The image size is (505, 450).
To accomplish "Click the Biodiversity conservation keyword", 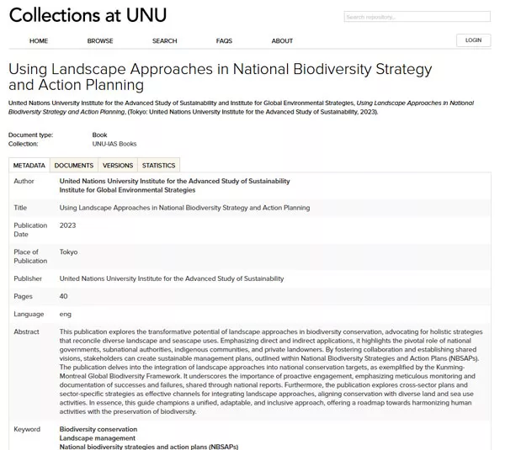I will (x=98, y=429).
